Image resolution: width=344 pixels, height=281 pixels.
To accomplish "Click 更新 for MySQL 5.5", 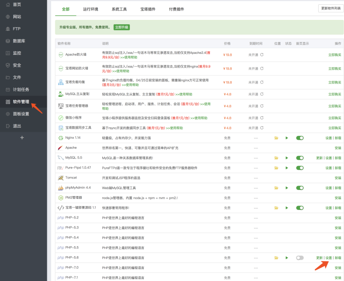I will [x=320, y=158].
